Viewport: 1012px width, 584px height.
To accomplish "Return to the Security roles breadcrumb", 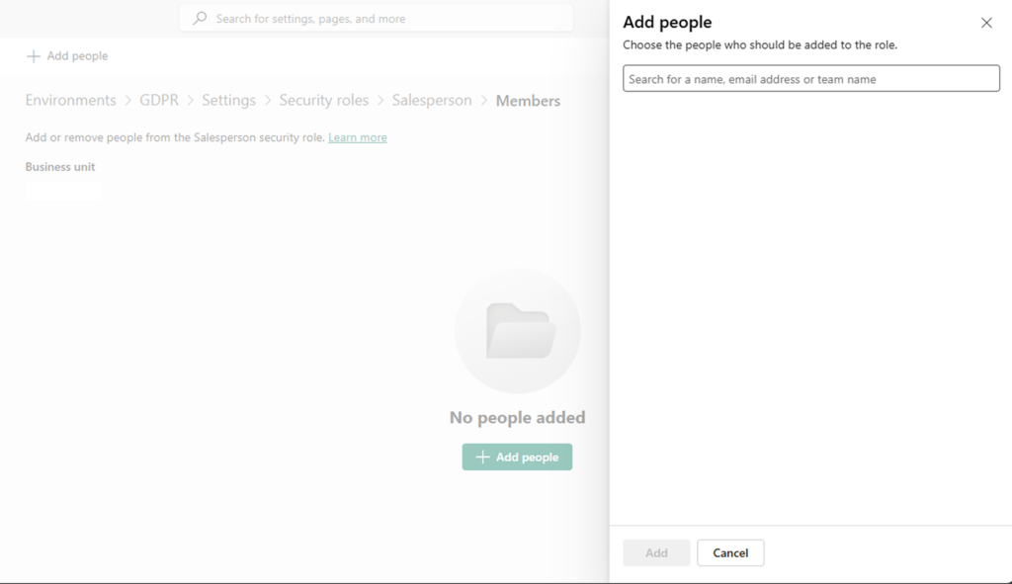I will pos(323,101).
